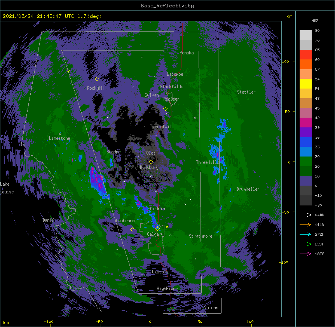Click the yellow station marker east of Cochrane
The height and width of the screenshot is (327, 335).
pos(132,230)
